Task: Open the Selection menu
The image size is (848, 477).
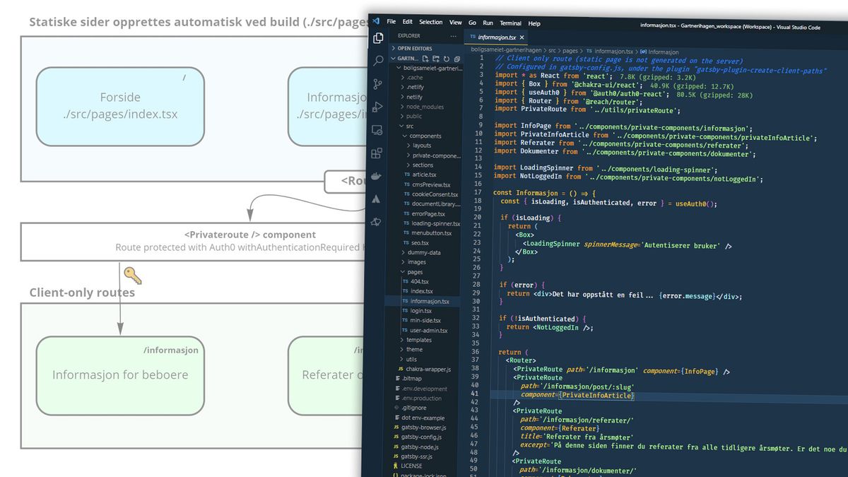Action: [x=431, y=23]
